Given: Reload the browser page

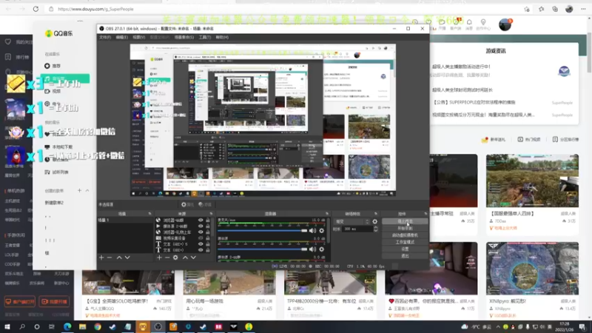Looking at the screenshot, I should click(36, 9).
